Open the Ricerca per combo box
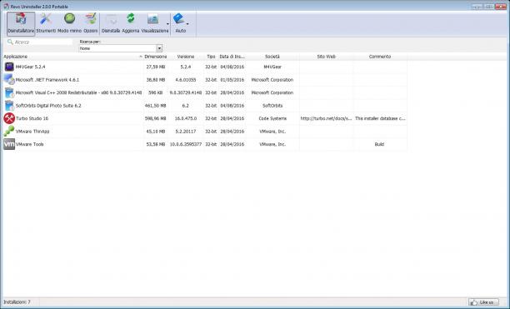The width and height of the screenshot is (510, 309). [121, 48]
